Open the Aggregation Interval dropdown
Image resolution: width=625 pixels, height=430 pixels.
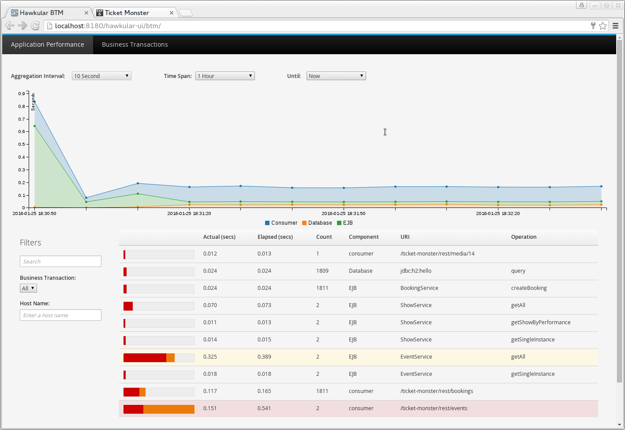point(101,76)
